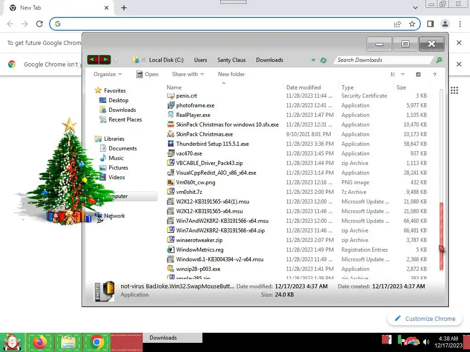Select Desktop in the navigation pane
This screenshot has height=352, width=470.
(118, 100)
